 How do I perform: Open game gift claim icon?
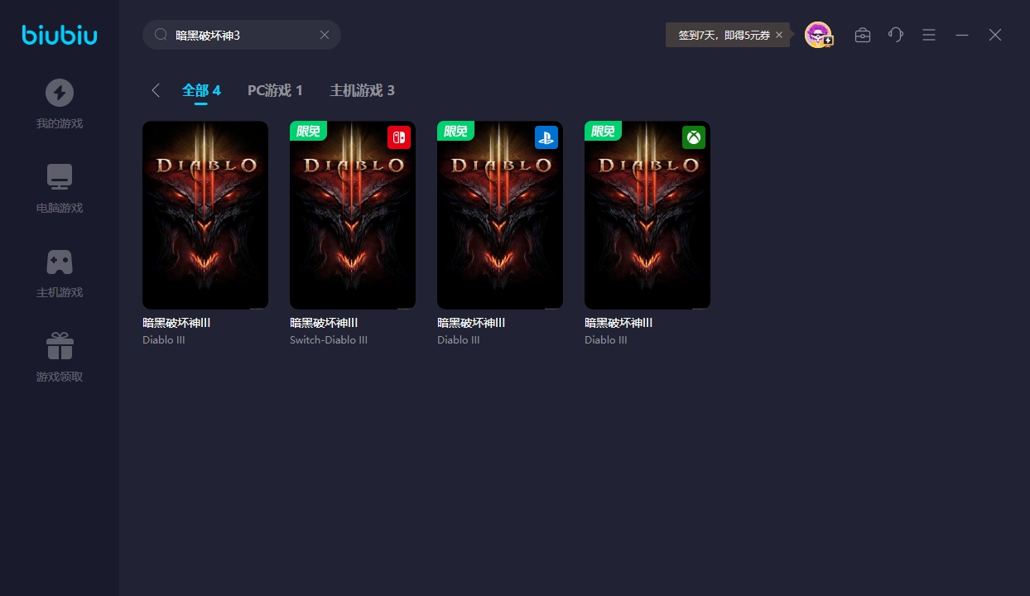point(60,346)
